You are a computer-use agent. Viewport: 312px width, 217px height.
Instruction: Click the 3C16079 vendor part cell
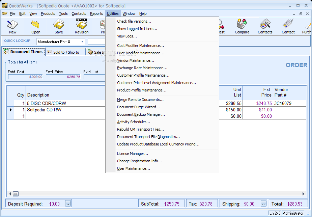point(289,103)
